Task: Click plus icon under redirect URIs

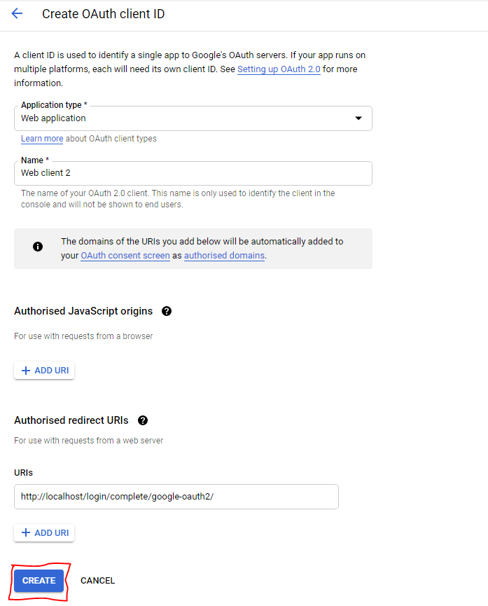Action: point(26,533)
